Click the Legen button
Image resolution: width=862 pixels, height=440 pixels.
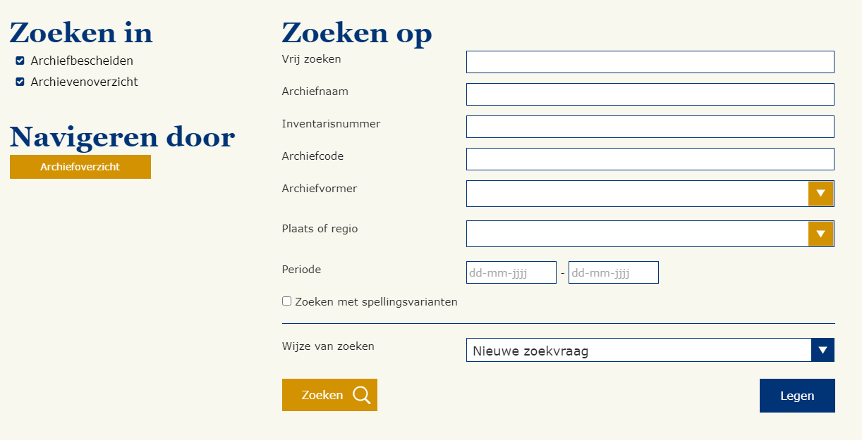click(x=797, y=396)
